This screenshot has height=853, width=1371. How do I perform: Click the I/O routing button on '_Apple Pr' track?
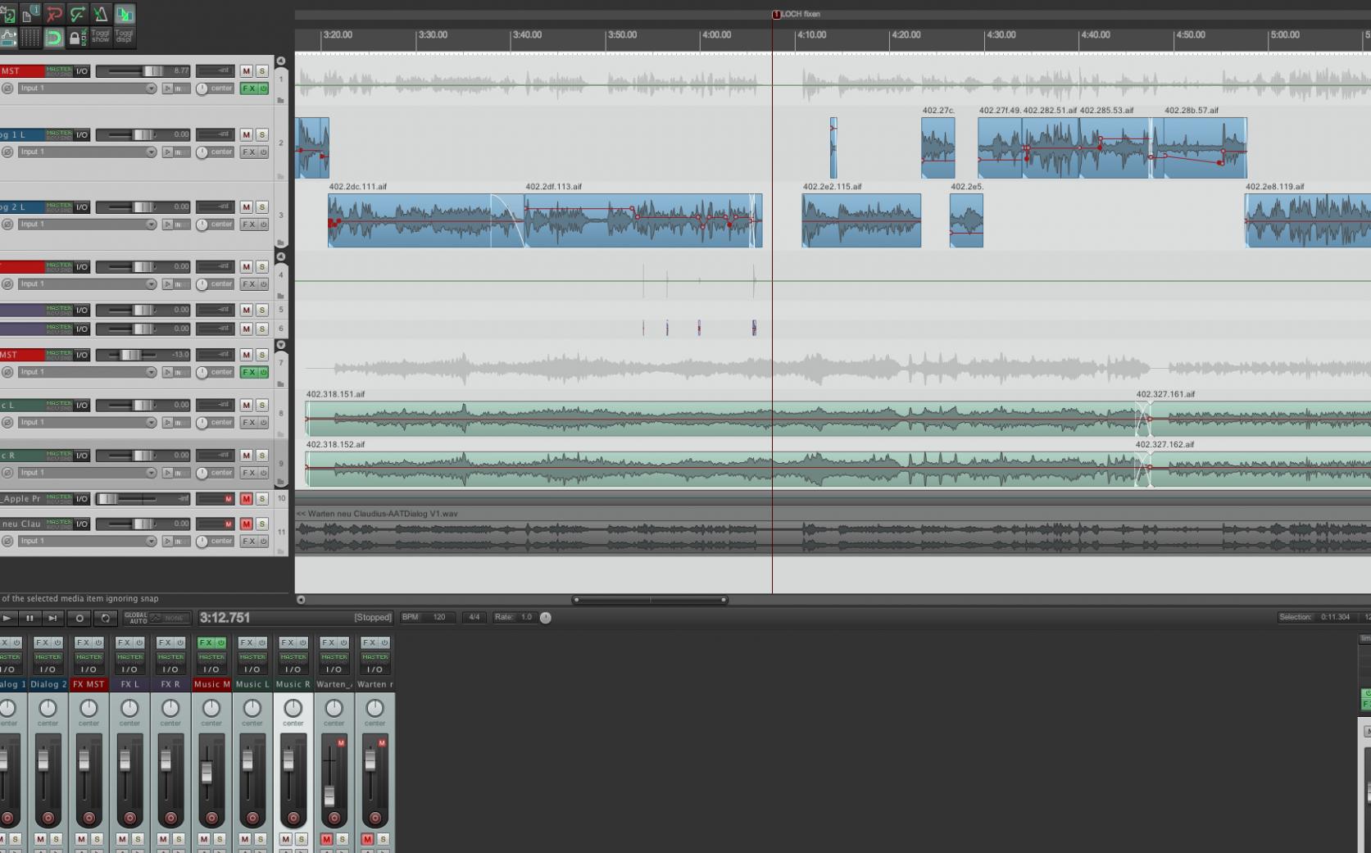coord(82,498)
